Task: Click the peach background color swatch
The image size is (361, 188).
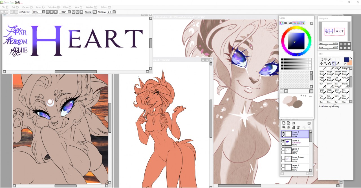Action: pyautogui.click(x=351, y=63)
